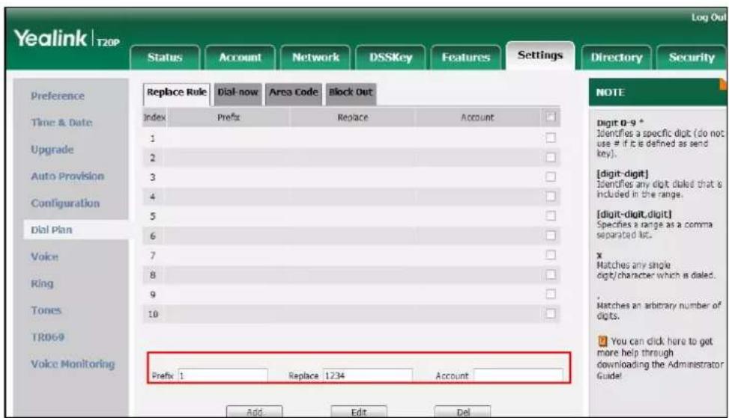Select the Settings tab
Viewport: 729px width, 418px height.
540,55
